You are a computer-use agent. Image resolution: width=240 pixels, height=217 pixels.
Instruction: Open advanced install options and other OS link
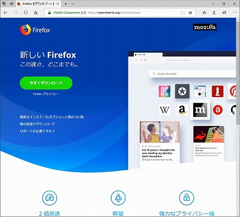[x=52, y=117]
